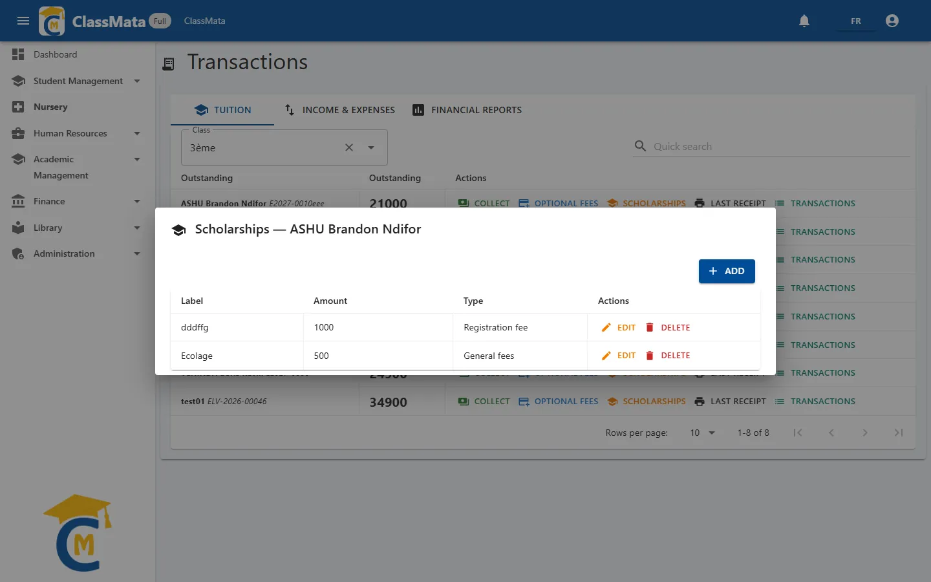Switch to the Tuition tab
931x582 pixels.
click(222, 110)
